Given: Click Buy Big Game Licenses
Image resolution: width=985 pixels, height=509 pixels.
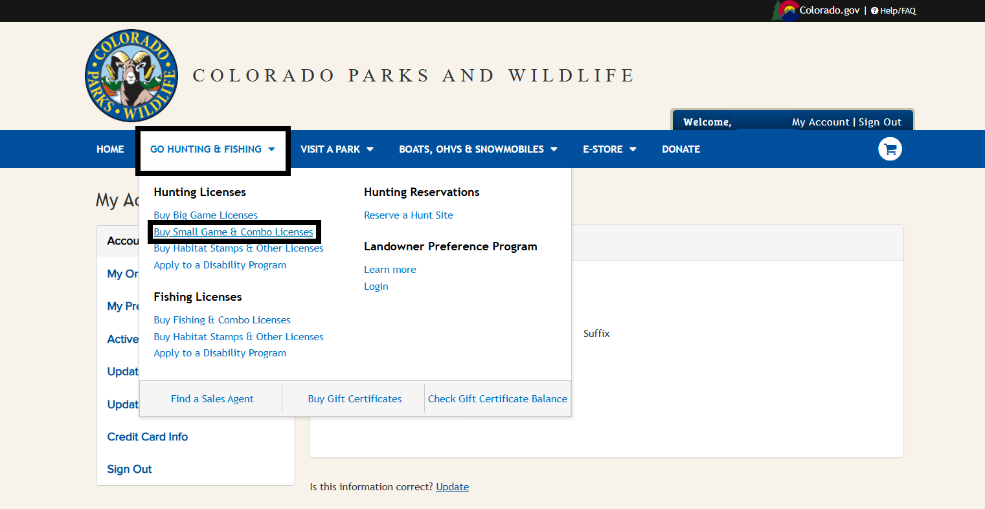Looking at the screenshot, I should pyautogui.click(x=205, y=215).
